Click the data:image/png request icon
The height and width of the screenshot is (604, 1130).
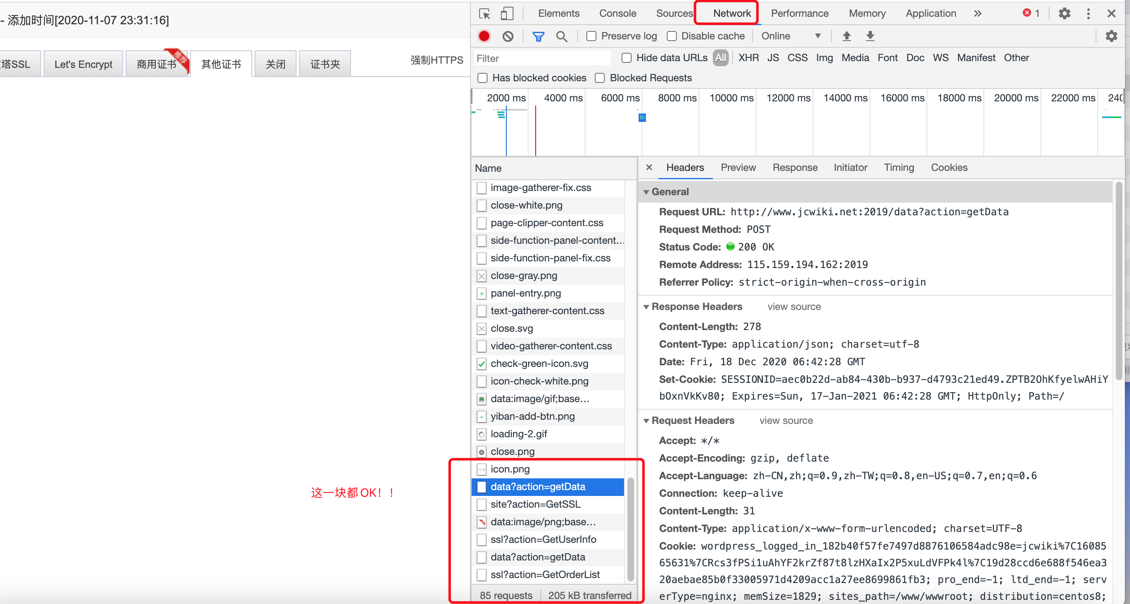click(x=481, y=522)
